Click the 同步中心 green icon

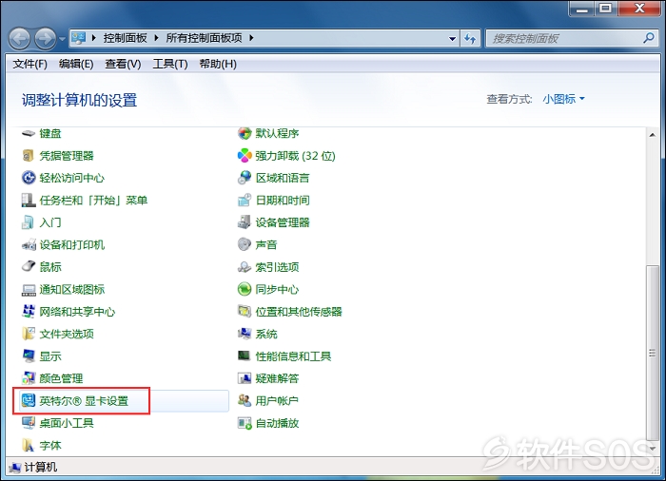(245, 290)
